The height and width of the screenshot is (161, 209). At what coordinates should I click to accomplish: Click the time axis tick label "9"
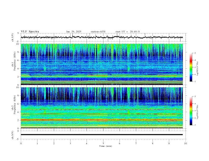click(x=169, y=143)
